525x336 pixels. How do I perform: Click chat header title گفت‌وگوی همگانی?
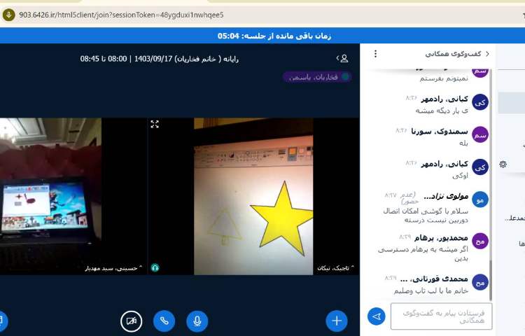tap(453, 54)
